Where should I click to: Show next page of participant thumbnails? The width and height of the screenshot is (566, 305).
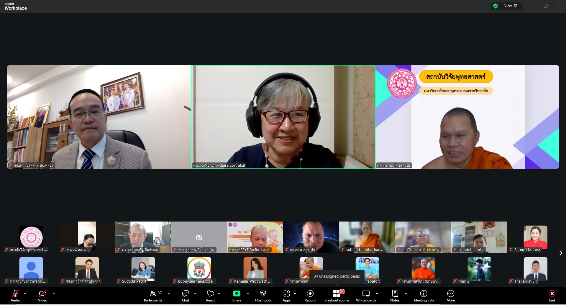[561, 253]
